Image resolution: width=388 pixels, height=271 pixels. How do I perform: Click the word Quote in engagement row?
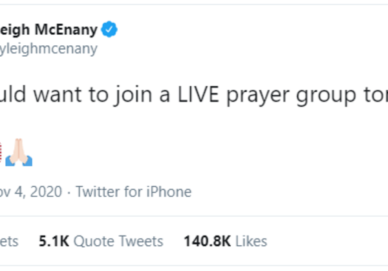tap(92, 241)
